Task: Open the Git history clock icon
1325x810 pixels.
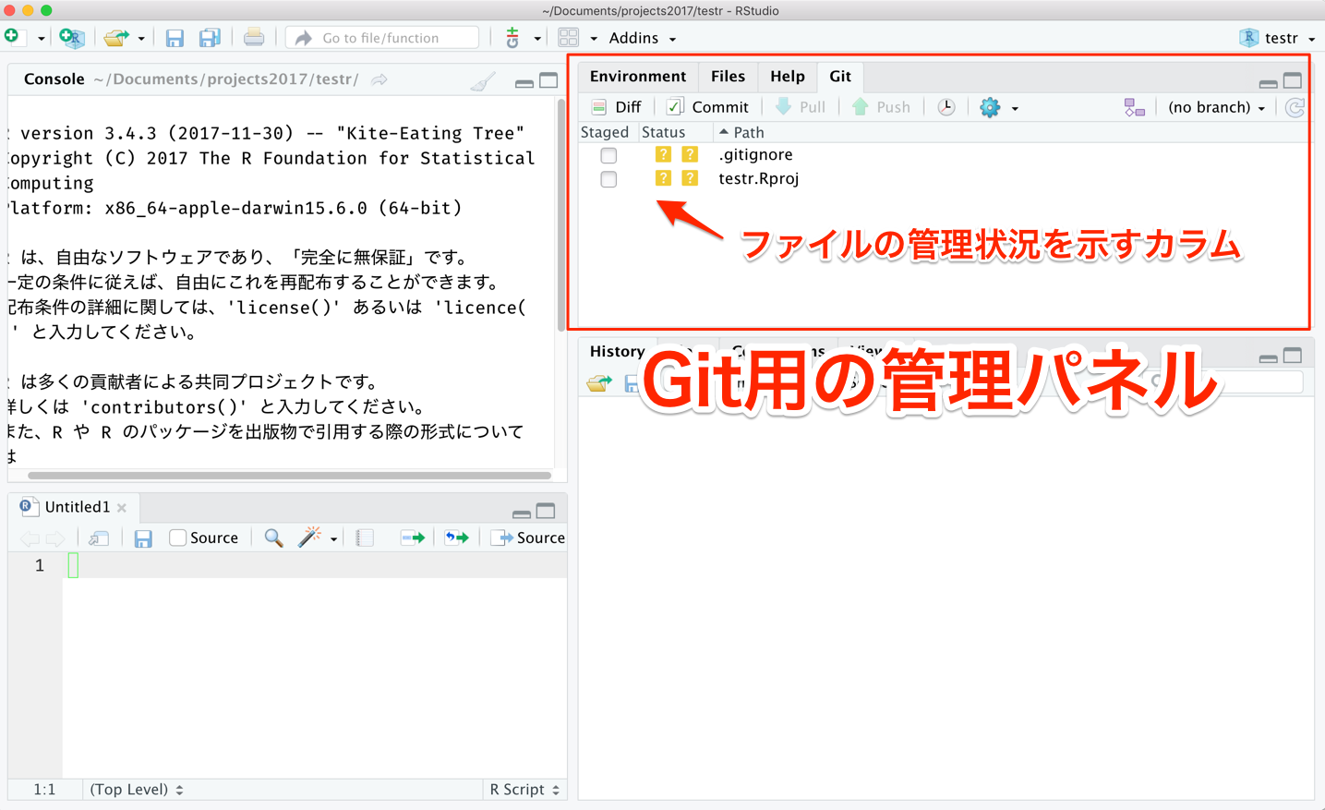Action: [x=946, y=106]
